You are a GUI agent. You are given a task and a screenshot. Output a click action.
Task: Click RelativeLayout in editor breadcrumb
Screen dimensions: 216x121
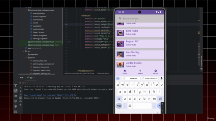coord(103,73)
